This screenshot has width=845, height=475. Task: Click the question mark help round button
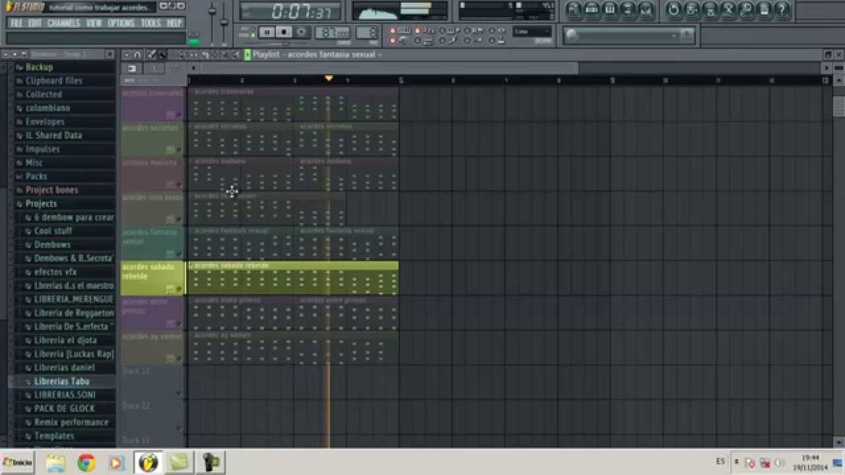782,10
